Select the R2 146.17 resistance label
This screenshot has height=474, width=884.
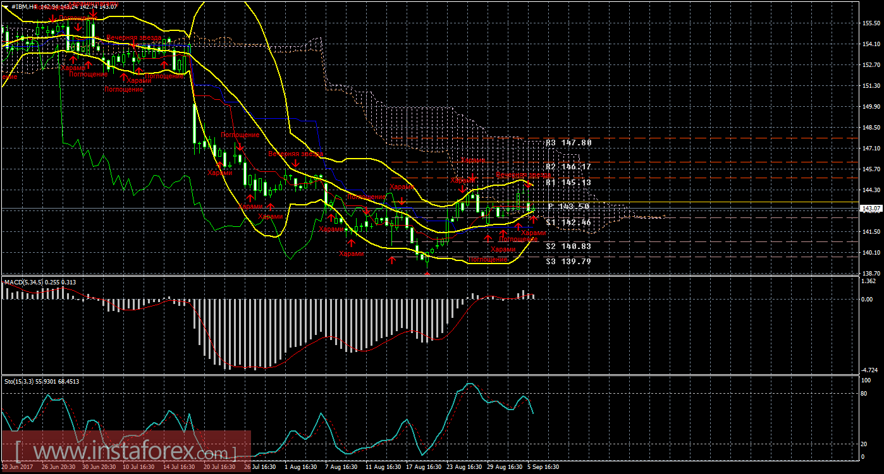568,166
